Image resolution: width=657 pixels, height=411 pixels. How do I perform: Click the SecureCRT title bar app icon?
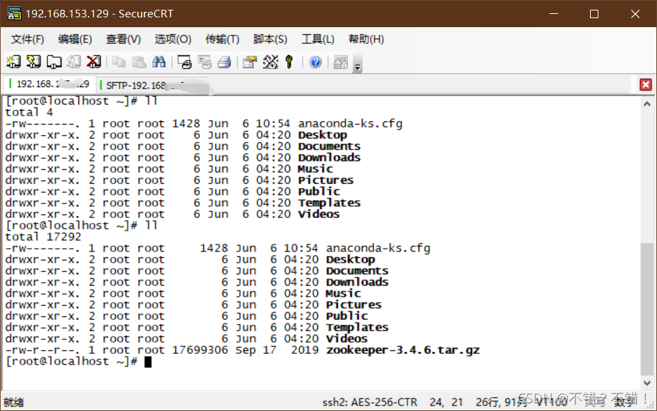[14, 13]
